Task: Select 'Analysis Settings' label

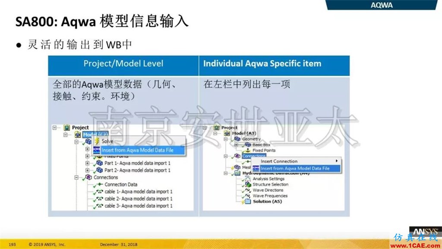Action: pos(268,179)
